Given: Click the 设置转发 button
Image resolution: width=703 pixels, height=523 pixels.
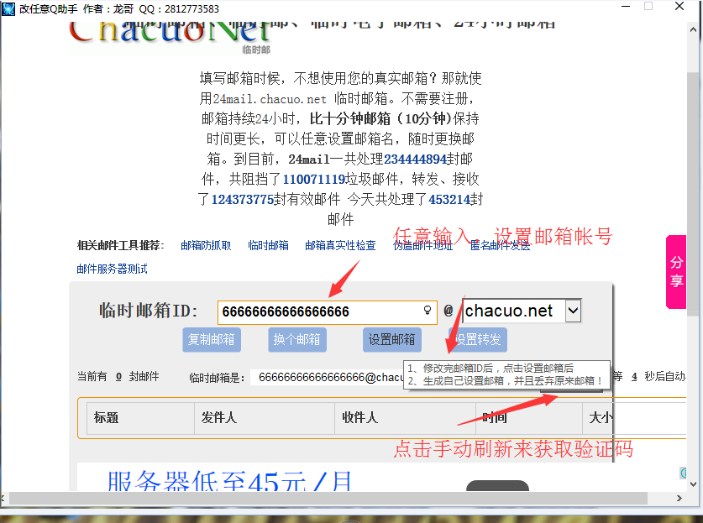Looking at the screenshot, I should [x=478, y=340].
